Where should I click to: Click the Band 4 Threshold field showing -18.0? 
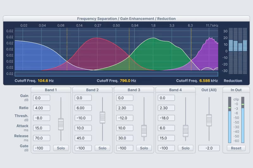click(x=166, y=118)
